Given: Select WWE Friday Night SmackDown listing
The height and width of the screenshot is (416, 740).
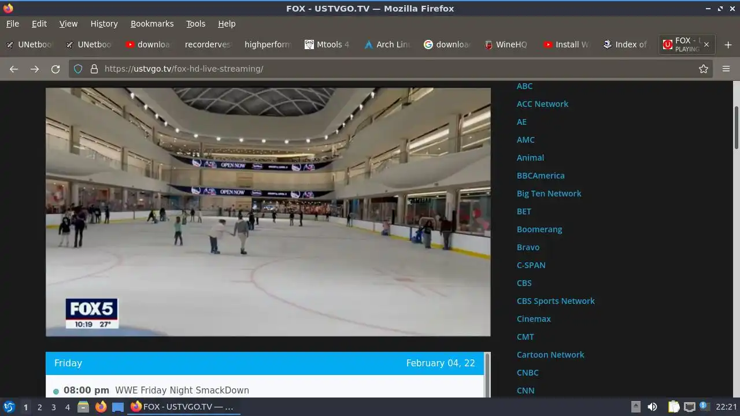Looking at the screenshot, I should tap(182, 391).
